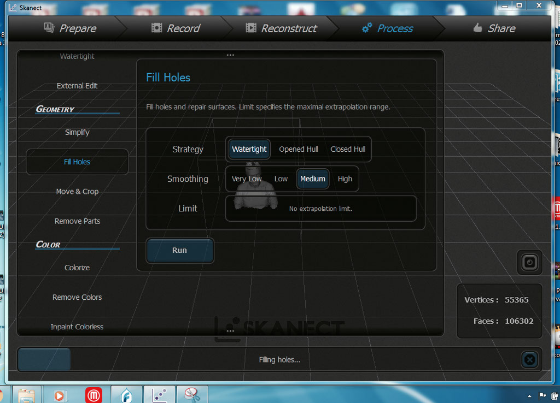
Task: Choose Opened Hull strategy
Action: [x=299, y=149]
